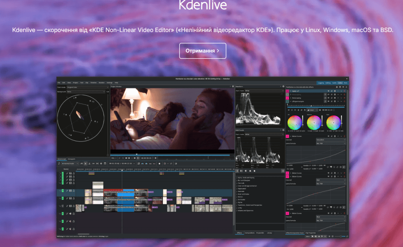
Task: Open Bézier Curves Channel dropdown set to Saturation
Action: pyautogui.click(x=331, y=140)
